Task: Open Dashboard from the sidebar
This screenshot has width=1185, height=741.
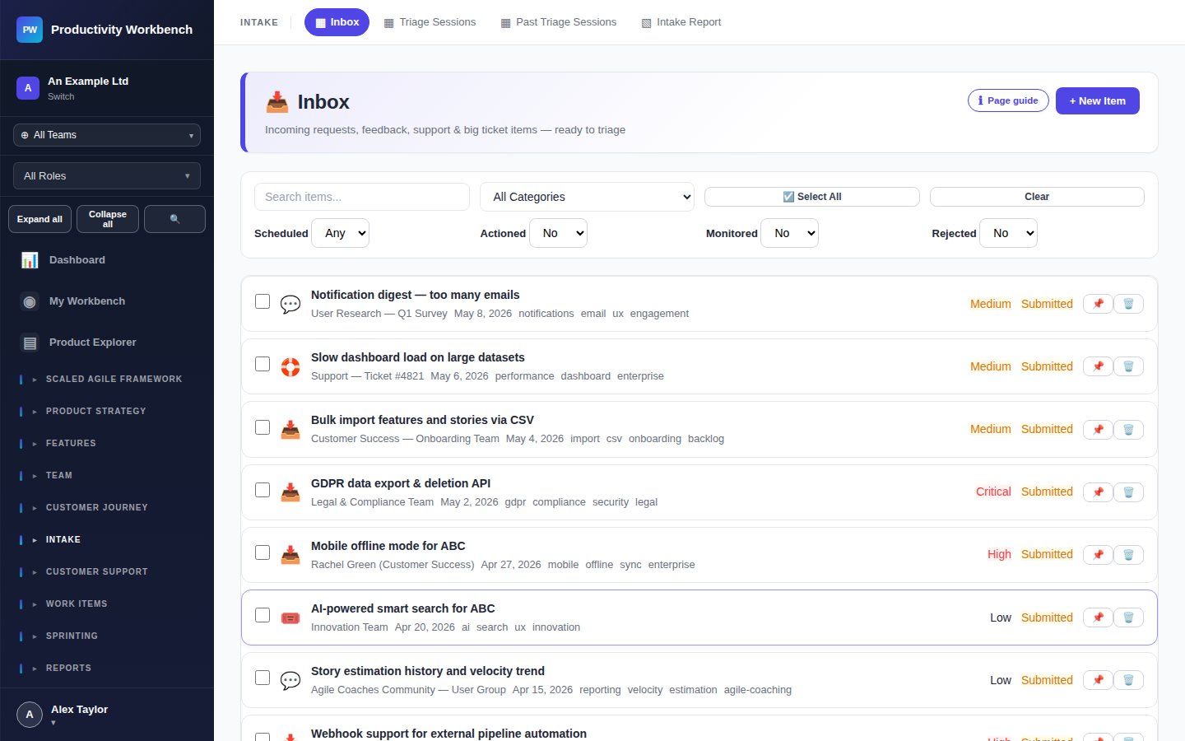Action: point(107,260)
